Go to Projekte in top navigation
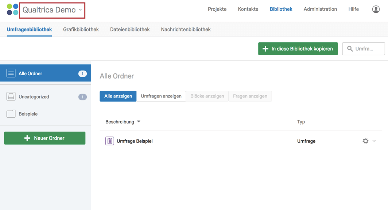Viewport: 388px width, 210px height. 217,9
